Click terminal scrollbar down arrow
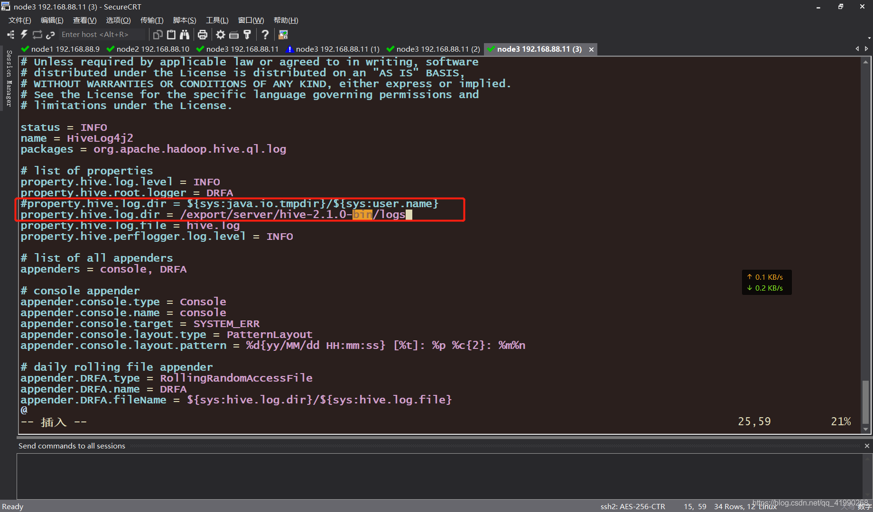Screen dimensions: 873x512 [x=865, y=429]
